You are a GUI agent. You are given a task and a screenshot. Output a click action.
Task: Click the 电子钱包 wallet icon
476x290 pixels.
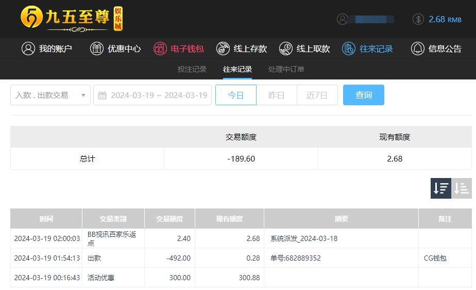point(160,49)
